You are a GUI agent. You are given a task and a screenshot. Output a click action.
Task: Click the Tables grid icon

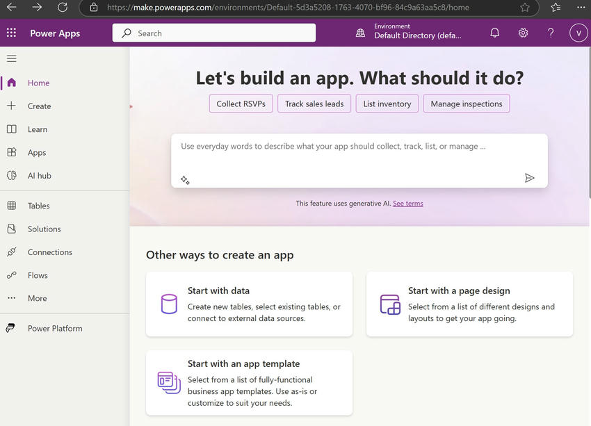pos(12,206)
